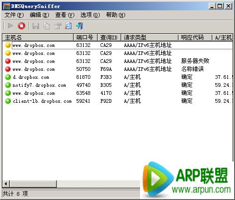Open the 文件(F) menu
Viewport: 235px width, 200px height.
[x=14, y=15]
